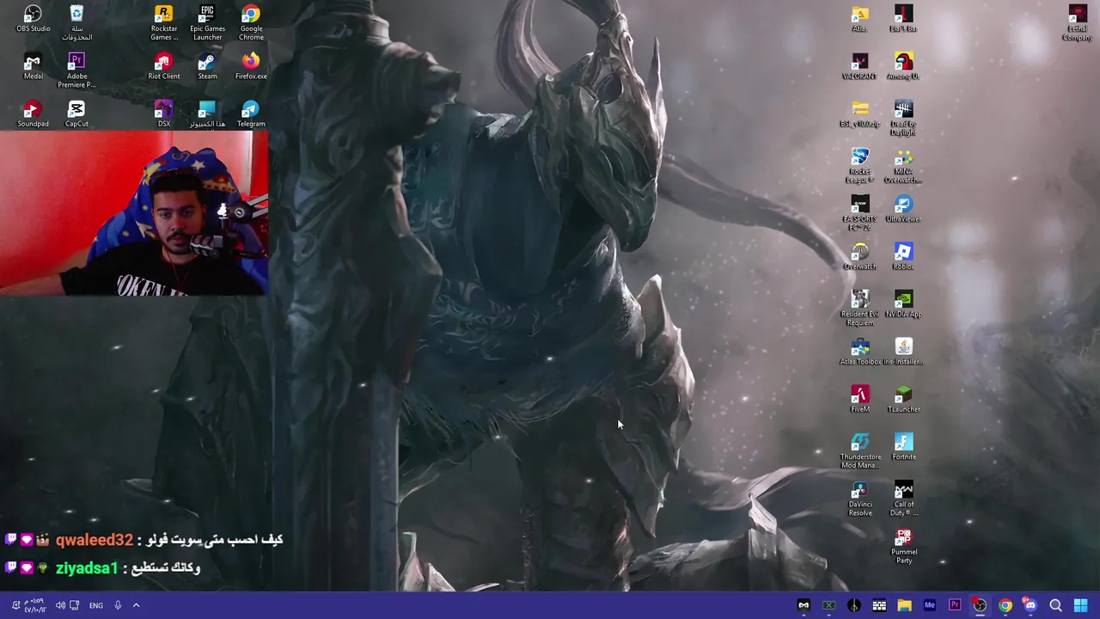The width and height of the screenshot is (1100, 619).
Task: Open the Epic Games Launcher shortcut
Action: coord(207,22)
